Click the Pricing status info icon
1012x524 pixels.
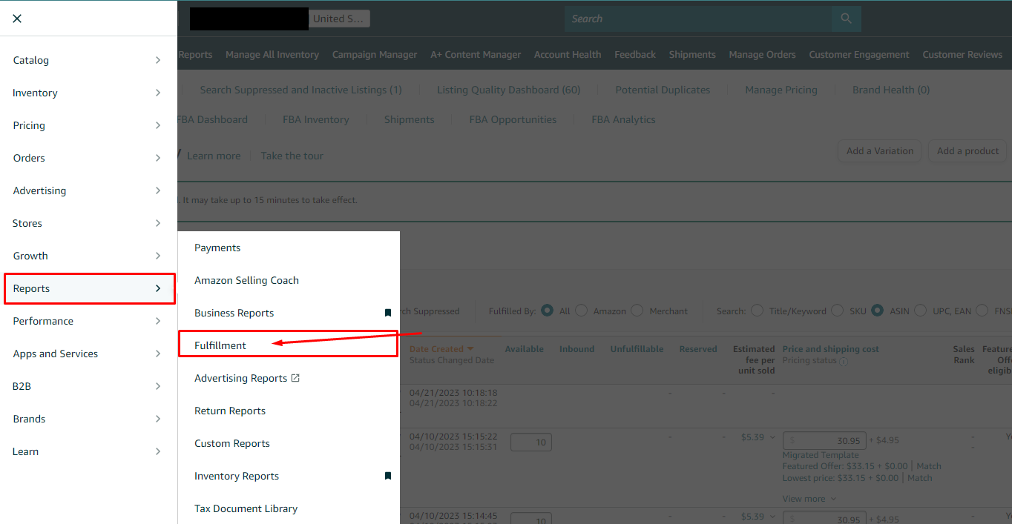[x=844, y=361]
